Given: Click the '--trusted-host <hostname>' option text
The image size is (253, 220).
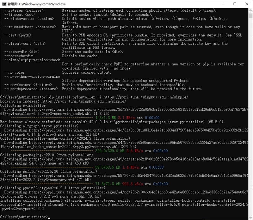Looking at the screenshot, I should point(30,27).
